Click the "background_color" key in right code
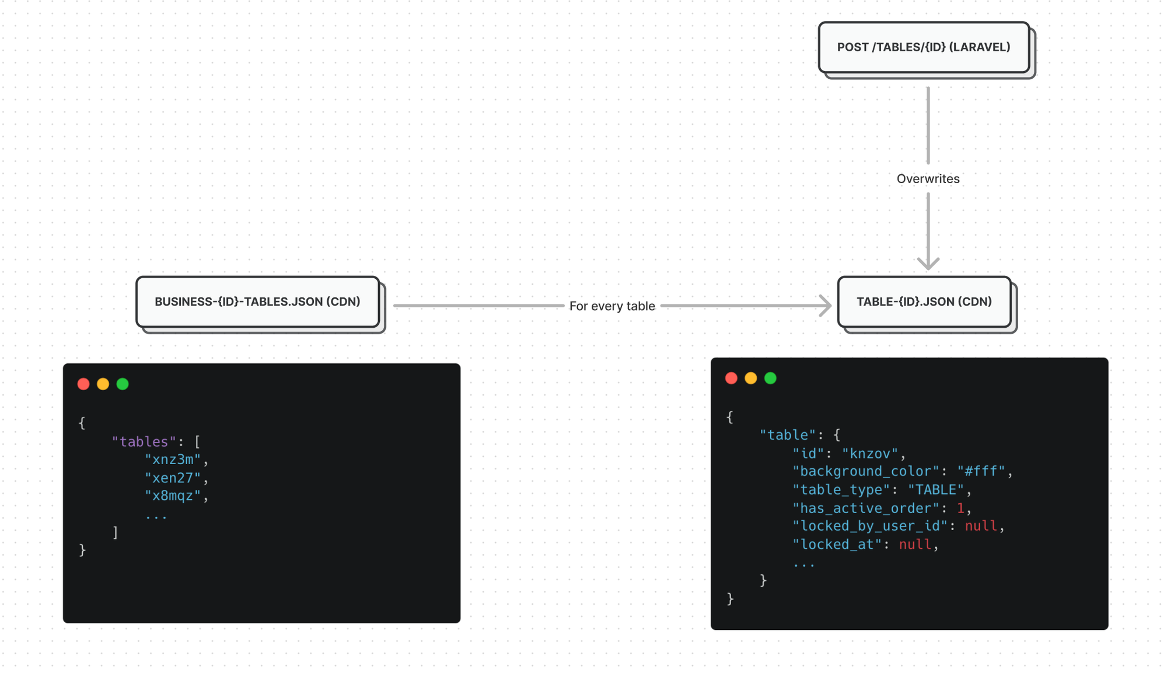Viewport: 1167px width, 673px height. tap(866, 471)
